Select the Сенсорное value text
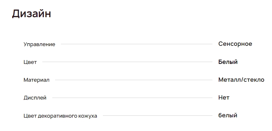Image resolution: width=272 pixels, height=131 pixels. coord(235,44)
